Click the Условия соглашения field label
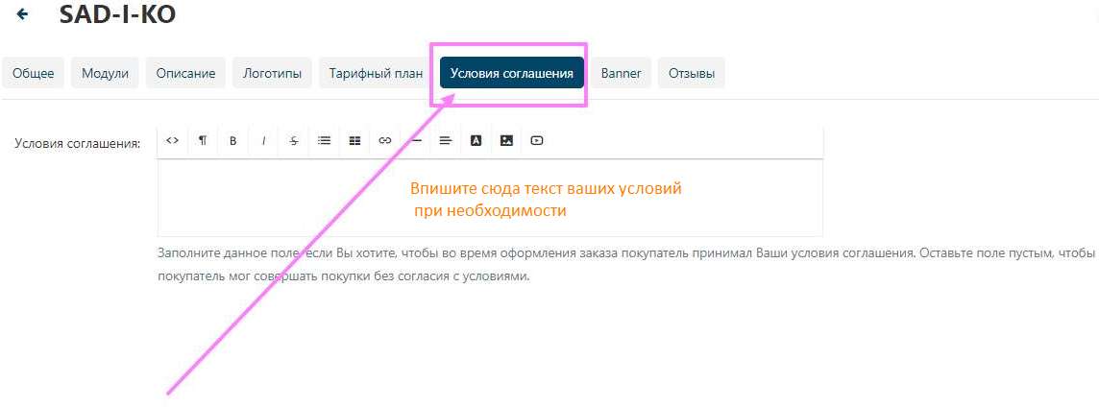The width and height of the screenshot is (1099, 407). coord(77,144)
